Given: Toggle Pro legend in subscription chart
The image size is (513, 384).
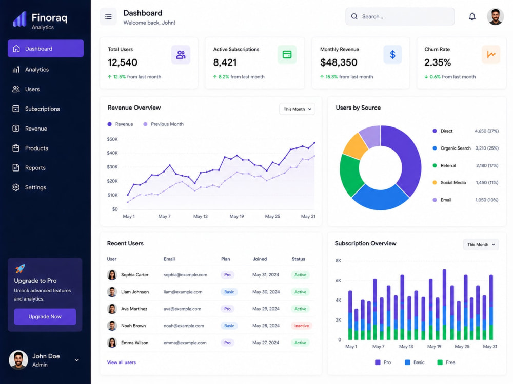Looking at the screenshot, I should tap(383, 362).
